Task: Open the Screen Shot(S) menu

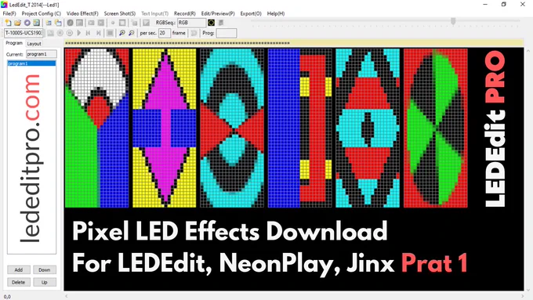Action: (x=120, y=13)
